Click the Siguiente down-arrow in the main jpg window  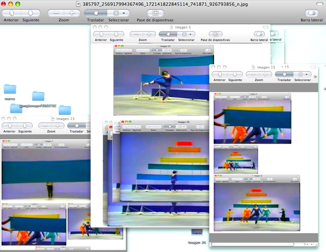[x=31, y=13]
